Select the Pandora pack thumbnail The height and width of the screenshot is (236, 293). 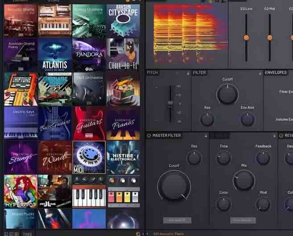pos(89,54)
